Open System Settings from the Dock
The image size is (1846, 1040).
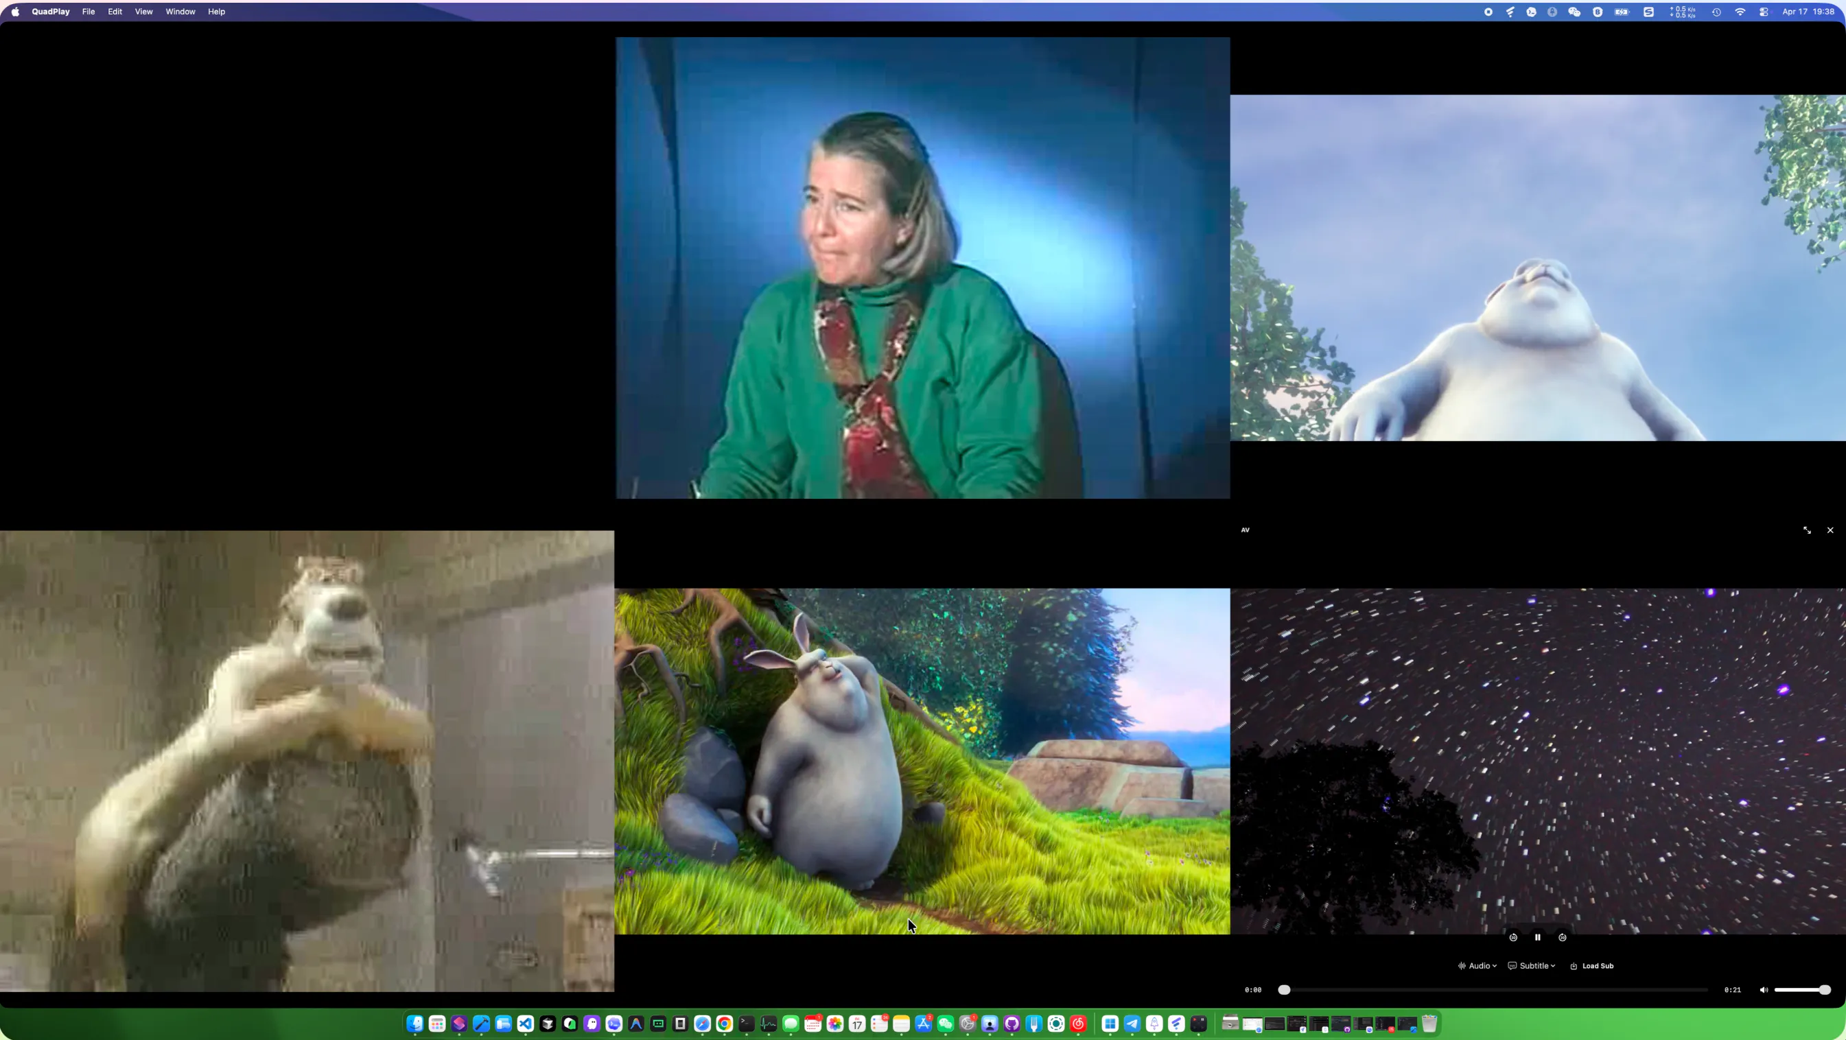point(968,1024)
